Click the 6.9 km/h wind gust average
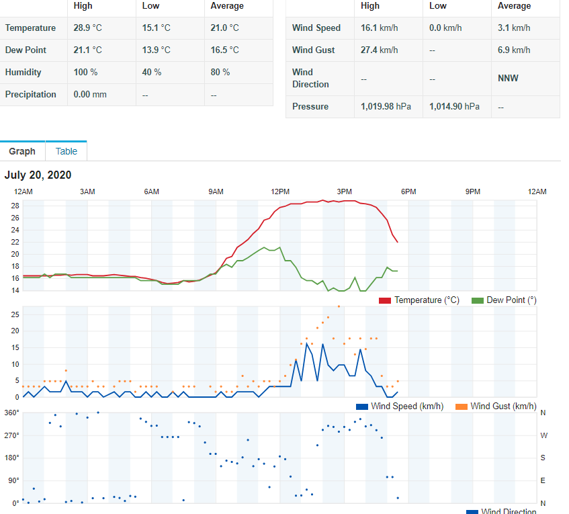Viewport: 569px width, 514px height. (x=514, y=50)
